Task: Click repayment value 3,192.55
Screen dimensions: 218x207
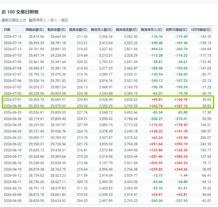Action: [x=131, y=106]
